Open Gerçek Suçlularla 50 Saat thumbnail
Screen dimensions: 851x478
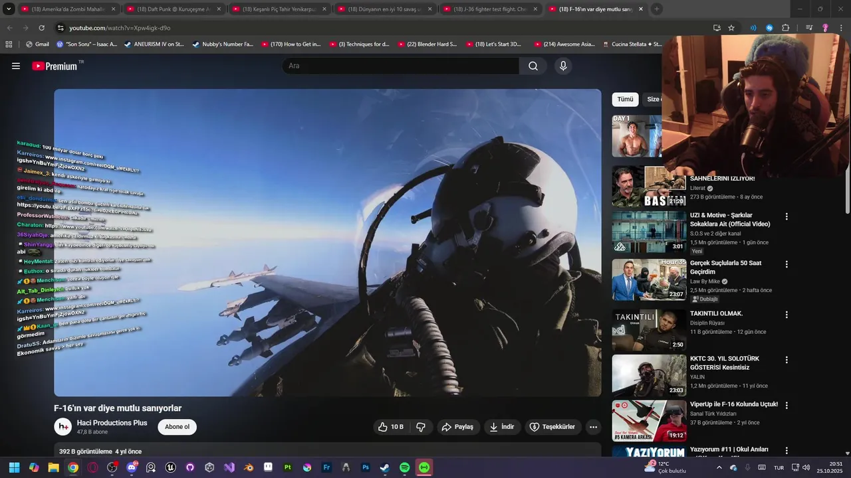(649, 280)
